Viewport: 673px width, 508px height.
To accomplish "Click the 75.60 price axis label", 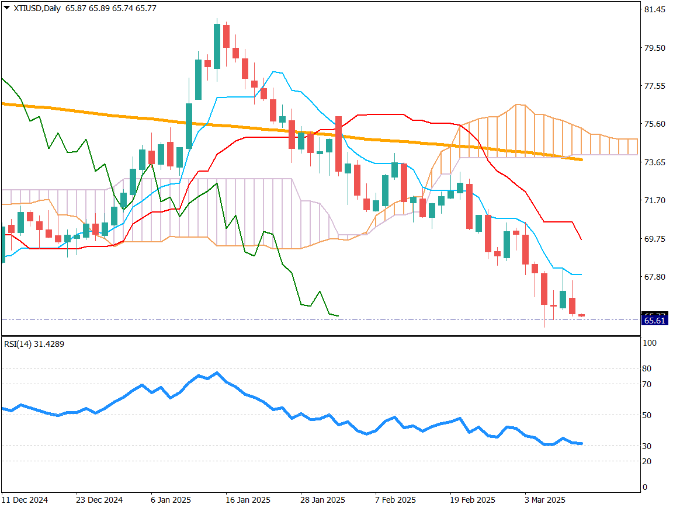I will (x=654, y=124).
